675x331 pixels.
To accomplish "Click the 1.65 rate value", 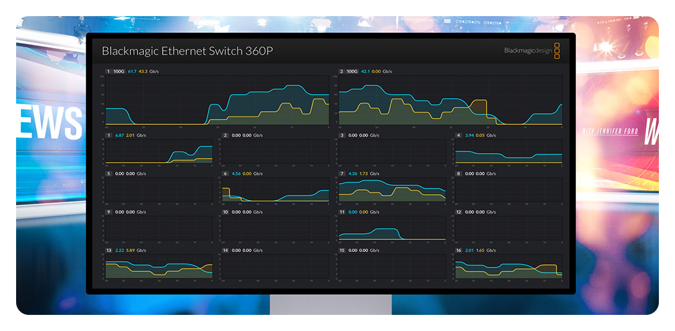I will pos(482,250).
